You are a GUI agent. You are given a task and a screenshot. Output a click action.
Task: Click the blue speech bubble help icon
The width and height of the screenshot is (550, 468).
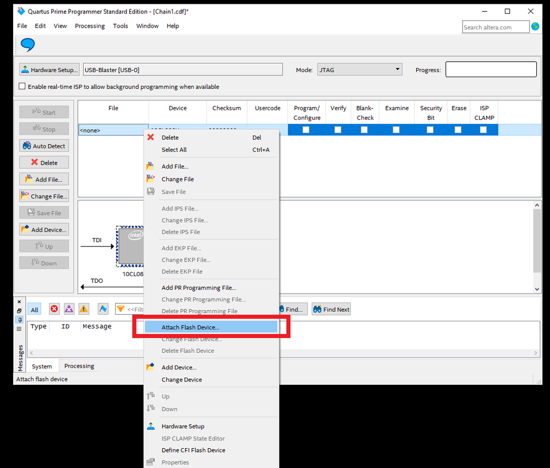(x=28, y=45)
